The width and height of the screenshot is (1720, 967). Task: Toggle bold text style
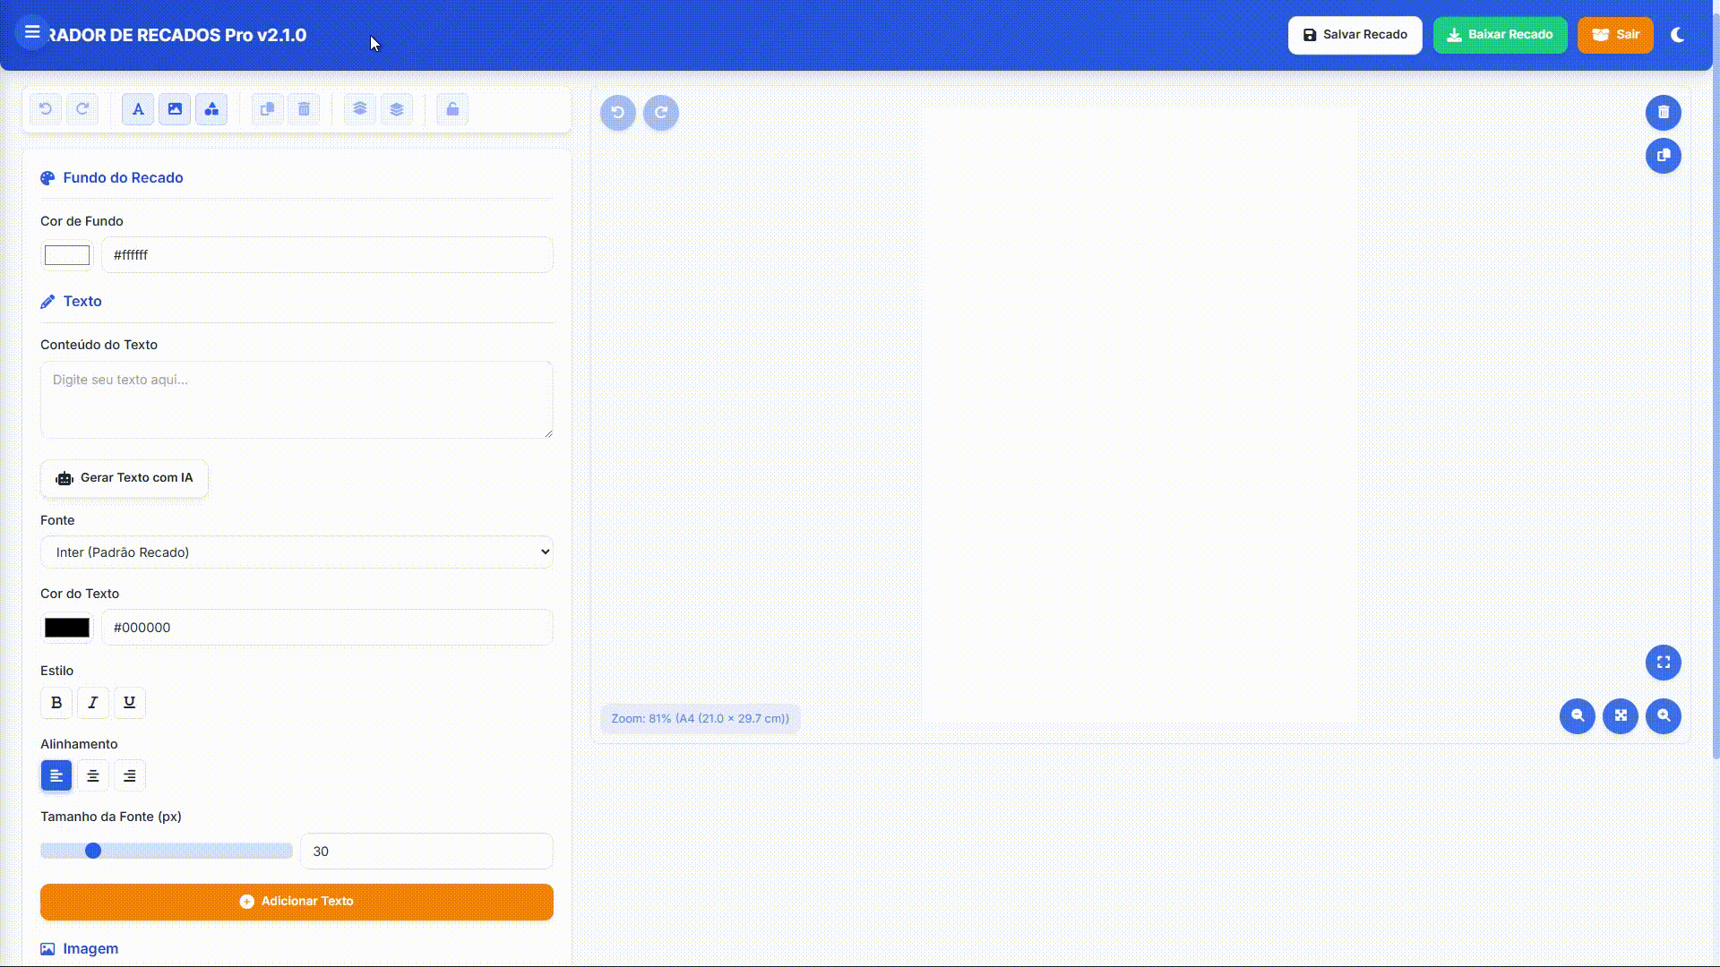56,703
